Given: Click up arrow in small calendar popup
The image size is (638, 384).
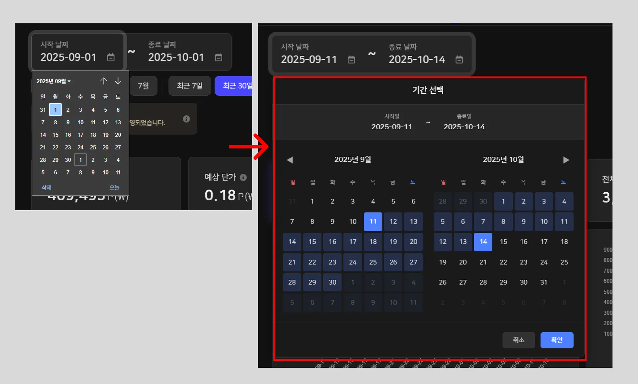Looking at the screenshot, I should click(x=104, y=81).
